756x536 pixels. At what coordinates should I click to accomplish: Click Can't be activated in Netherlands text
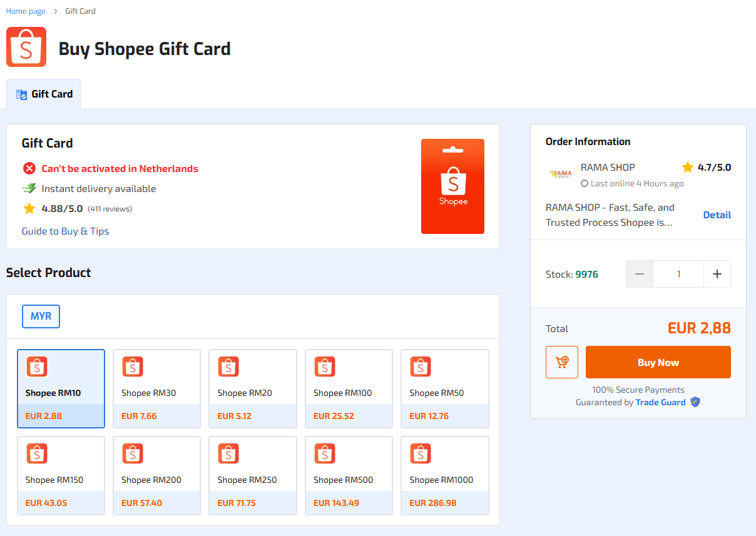tap(120, 168)
